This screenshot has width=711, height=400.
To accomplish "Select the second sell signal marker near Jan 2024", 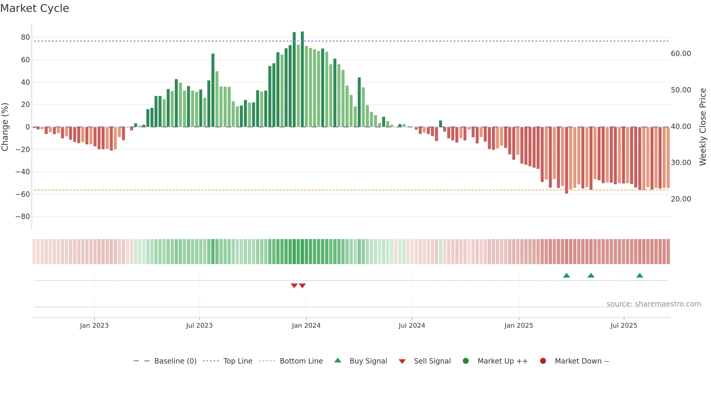I will coord(302,286).
